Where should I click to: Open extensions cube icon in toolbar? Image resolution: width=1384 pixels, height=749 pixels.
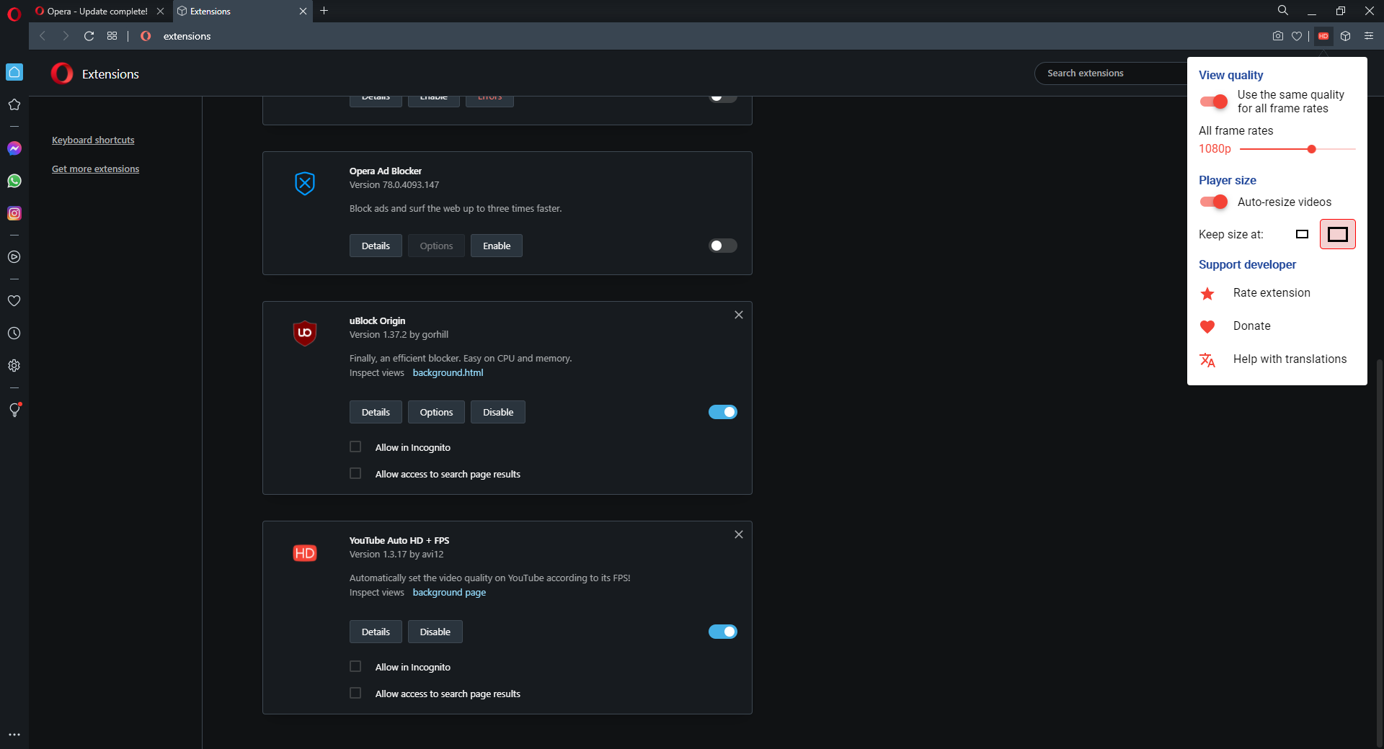[x=1345, y=36]
